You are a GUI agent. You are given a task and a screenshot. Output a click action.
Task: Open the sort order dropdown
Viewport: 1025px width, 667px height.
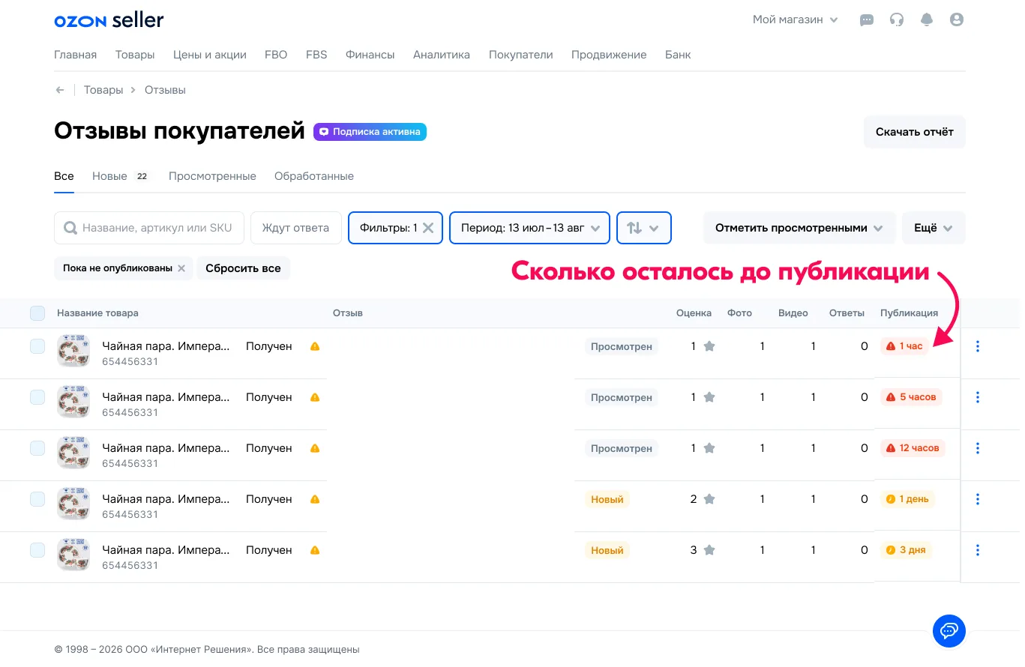click(643, 228)
